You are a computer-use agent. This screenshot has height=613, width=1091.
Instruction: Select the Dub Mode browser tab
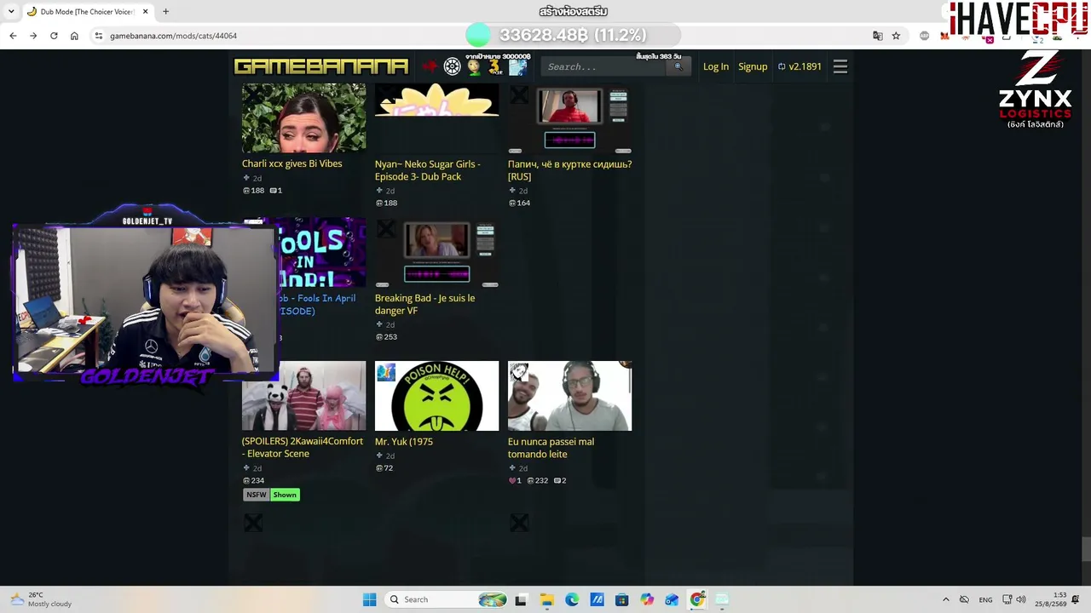[88, 12]
